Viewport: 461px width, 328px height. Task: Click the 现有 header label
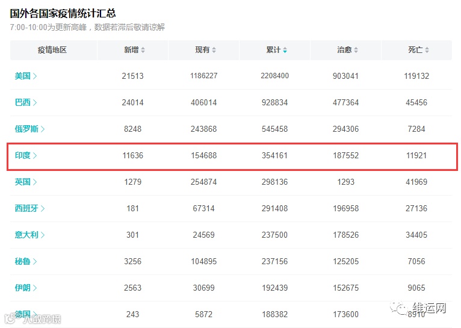pyautogui.click(x=202, y=50)
